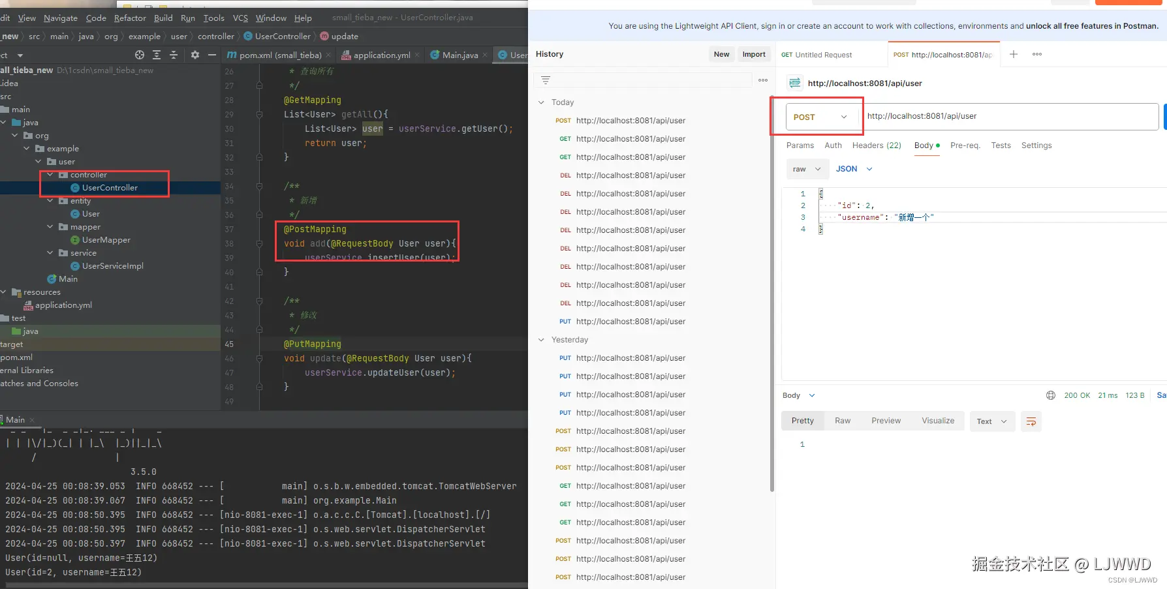
Task: Open the Navigate menu
Action: tap(61, 18)
